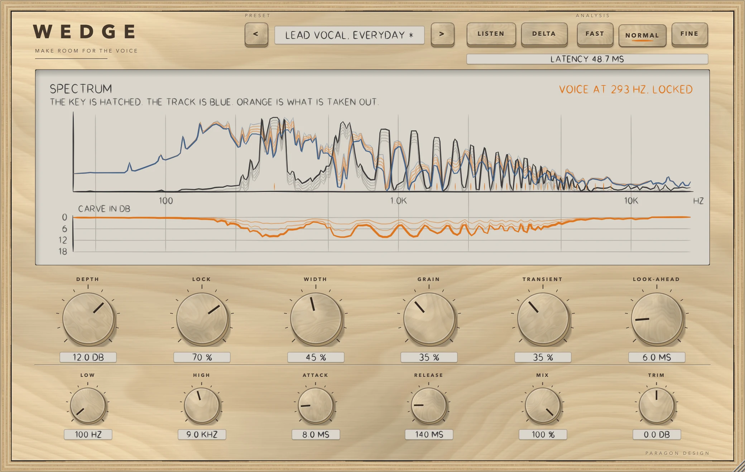This screenshot has width=745, height=472.
Task: Select Fast analysis mode
Action: coord(595,34)
